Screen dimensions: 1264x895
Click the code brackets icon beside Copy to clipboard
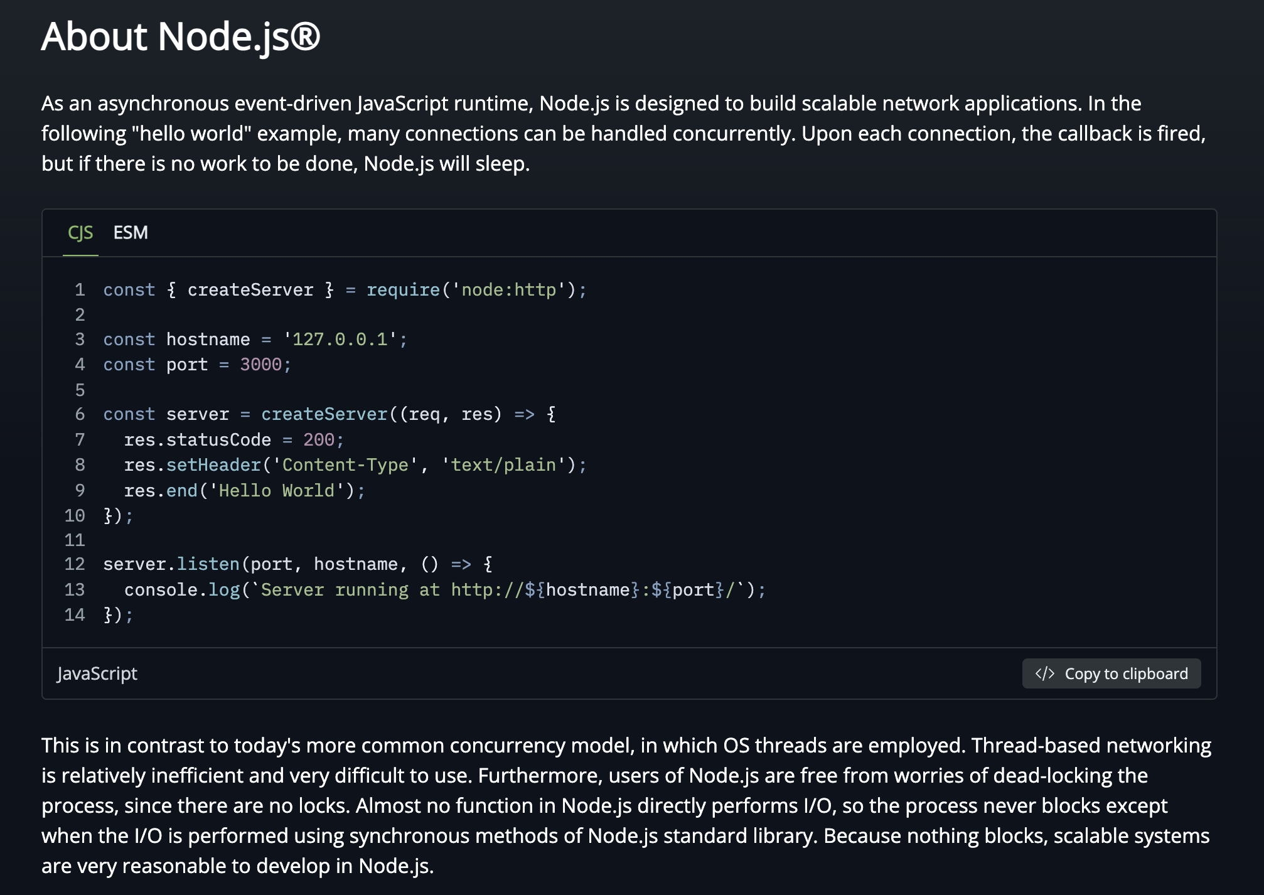(x=1045, y=673)
